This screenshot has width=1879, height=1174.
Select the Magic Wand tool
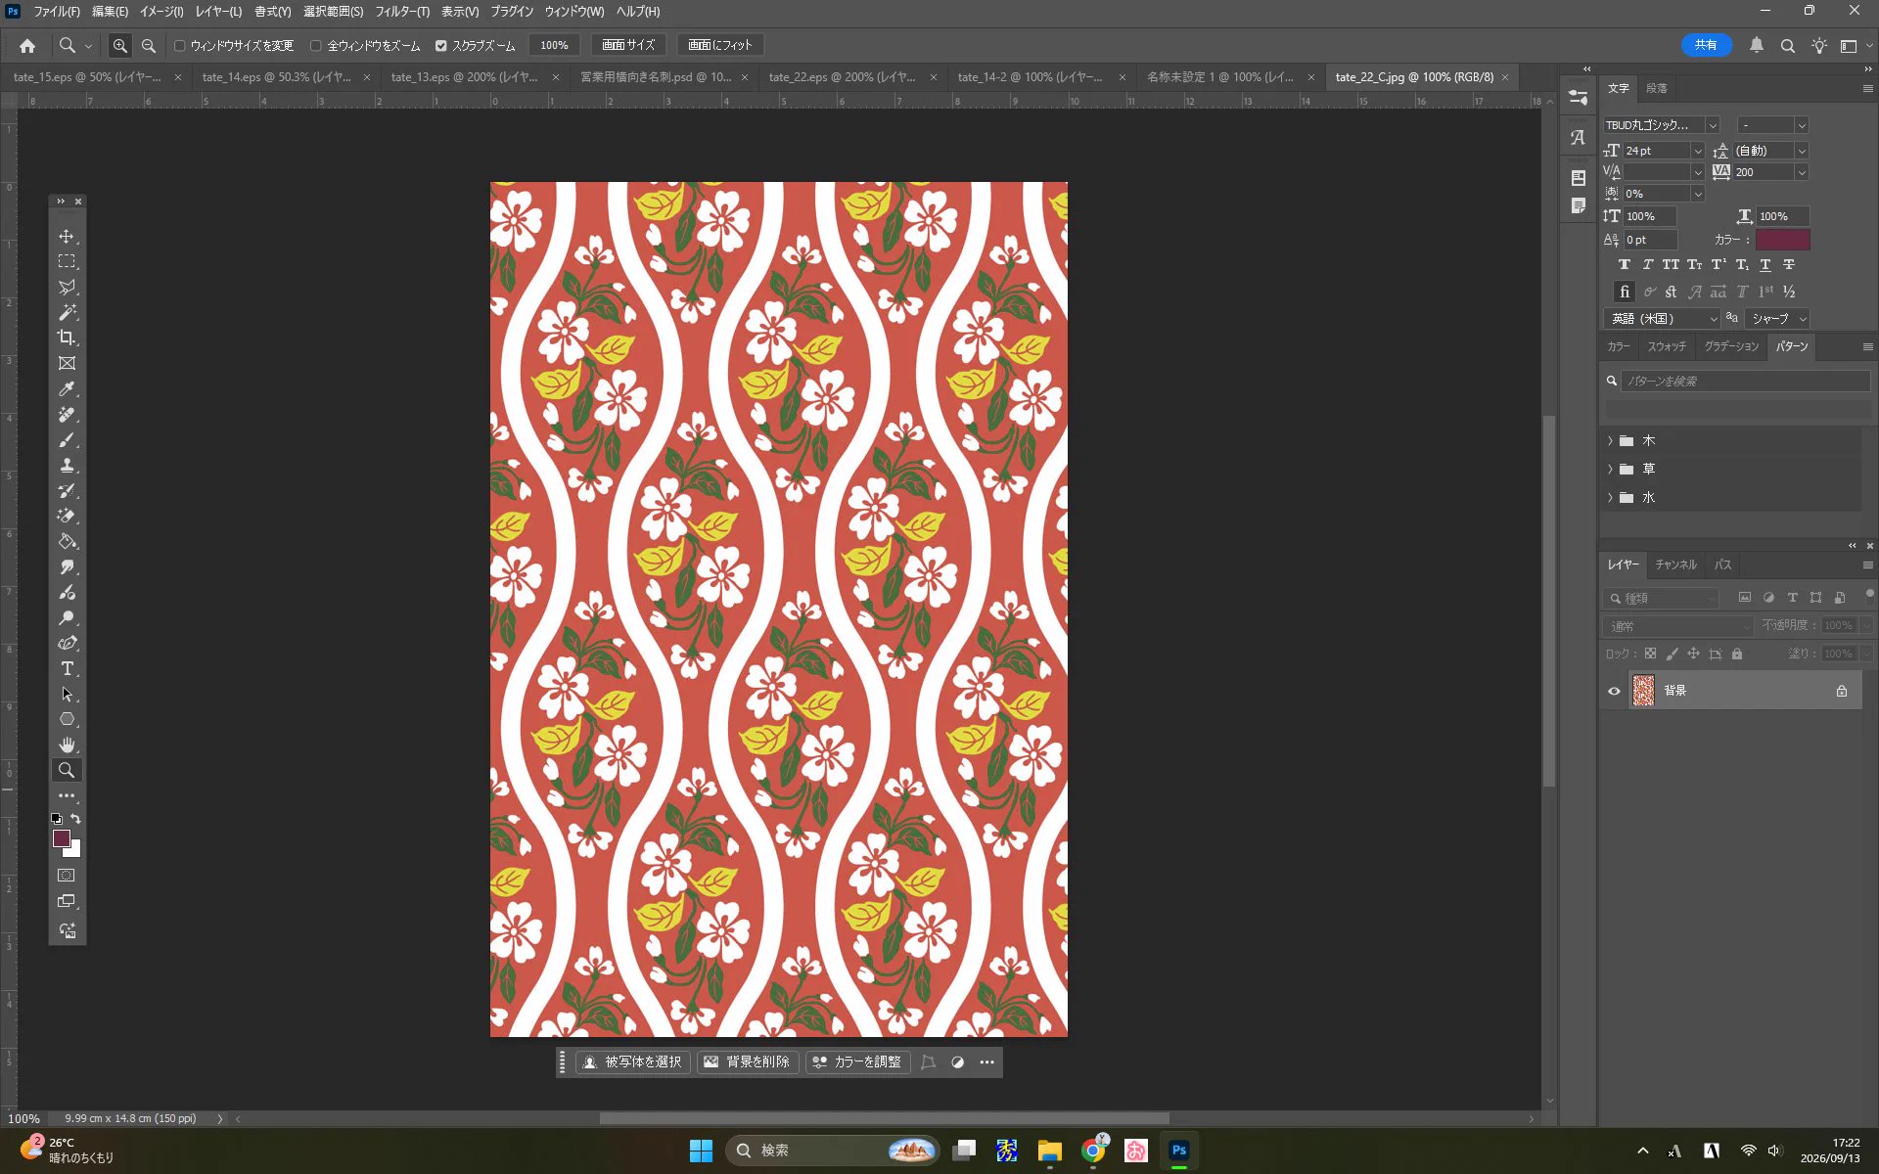(x=67, y=312)
